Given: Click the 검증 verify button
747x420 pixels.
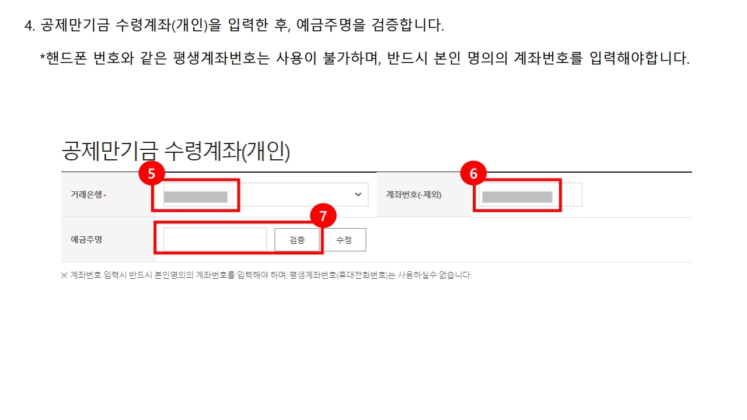Looking at the screenshot, I should click(297, 240).
